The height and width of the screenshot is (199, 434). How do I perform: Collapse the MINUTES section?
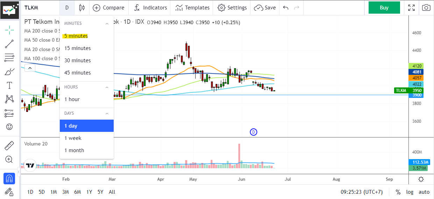(107, 23)
